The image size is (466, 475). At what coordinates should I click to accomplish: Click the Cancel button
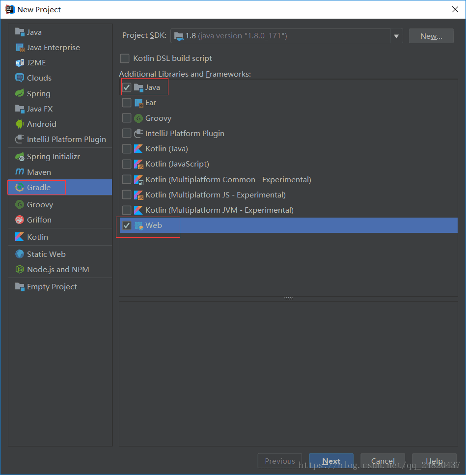coord(383,461)
